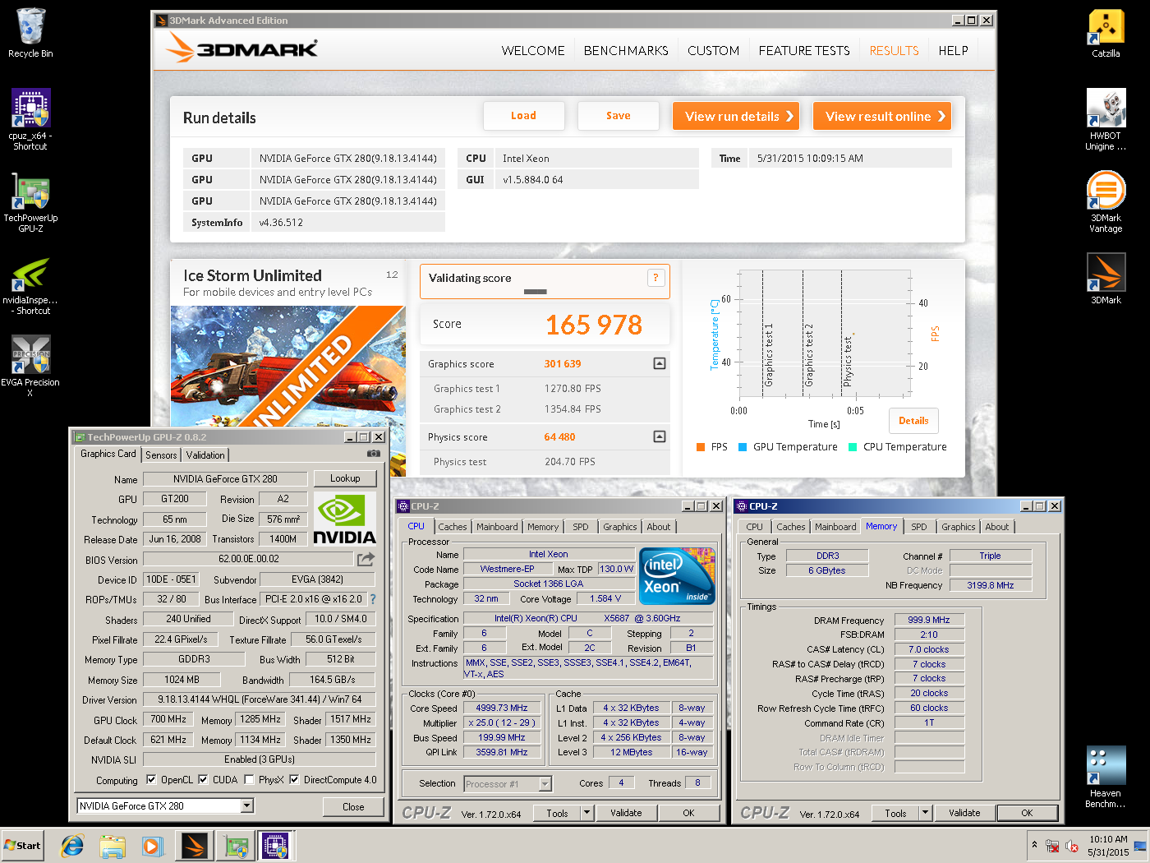Click View result online button
The height and width of the screenshot is (863, 1150).
[882, 116]
